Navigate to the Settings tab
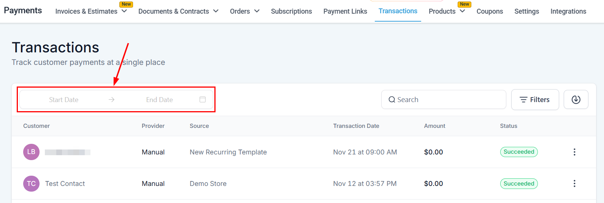604x203 pixels. tap(526, 11)
